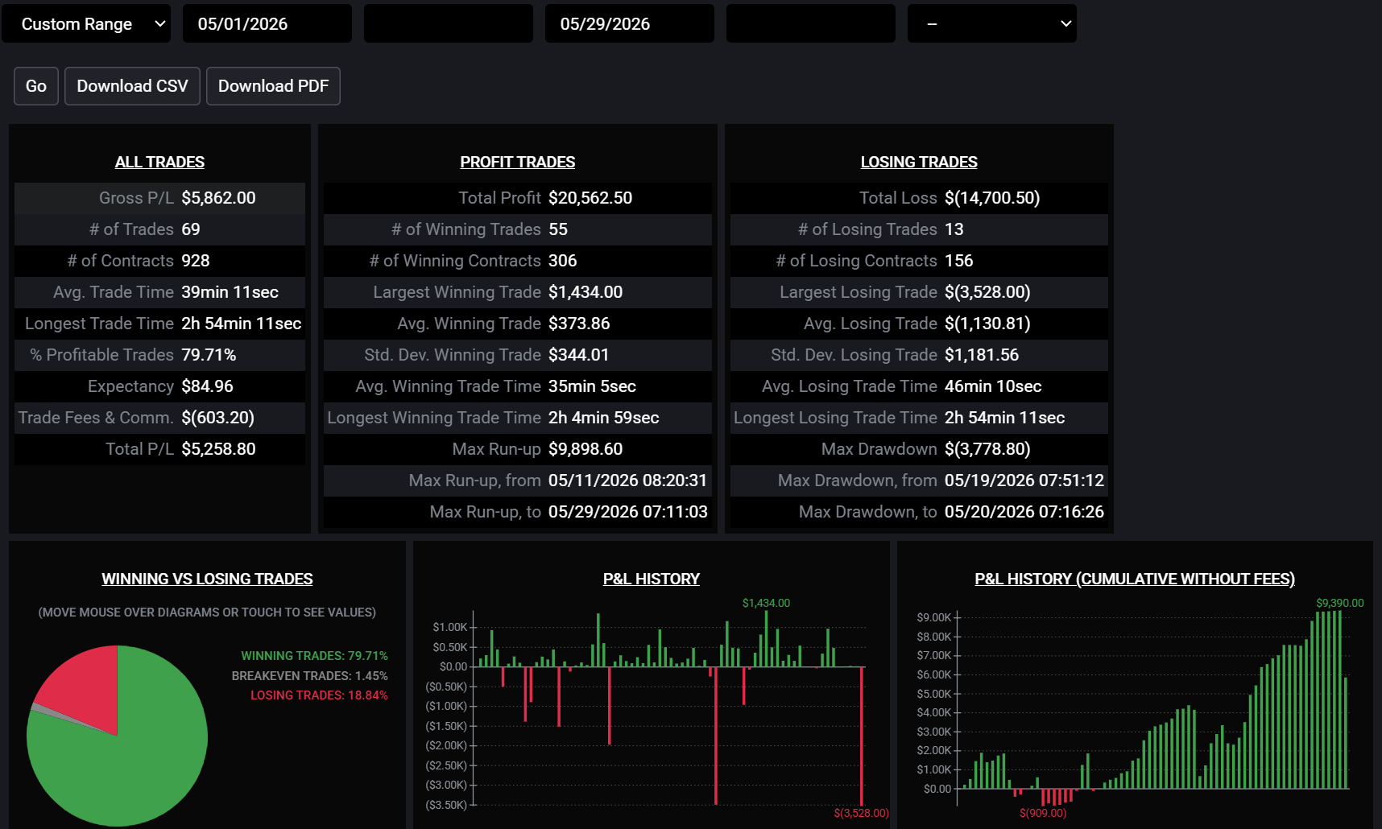
Task: Click # of Losing Contracts value 156
Action: (x=959, y=261)
